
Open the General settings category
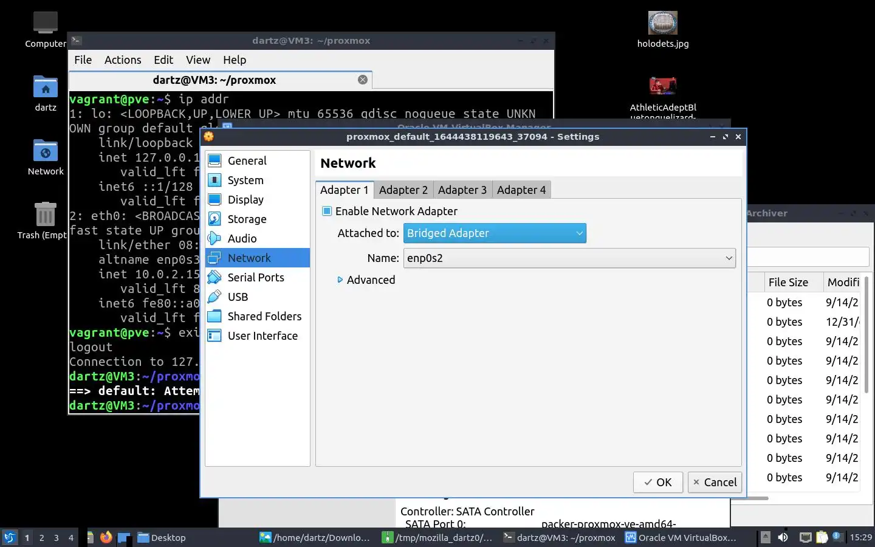coord(258,160)
